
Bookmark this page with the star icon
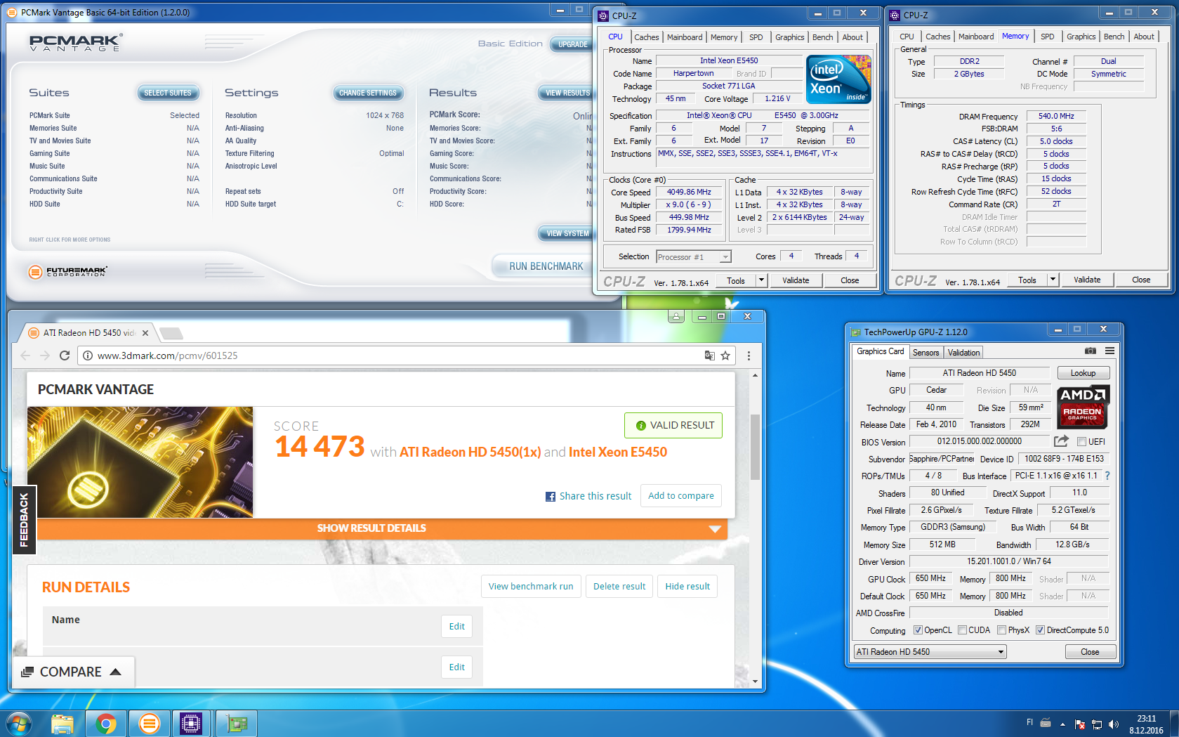click(x=725, y=356)
